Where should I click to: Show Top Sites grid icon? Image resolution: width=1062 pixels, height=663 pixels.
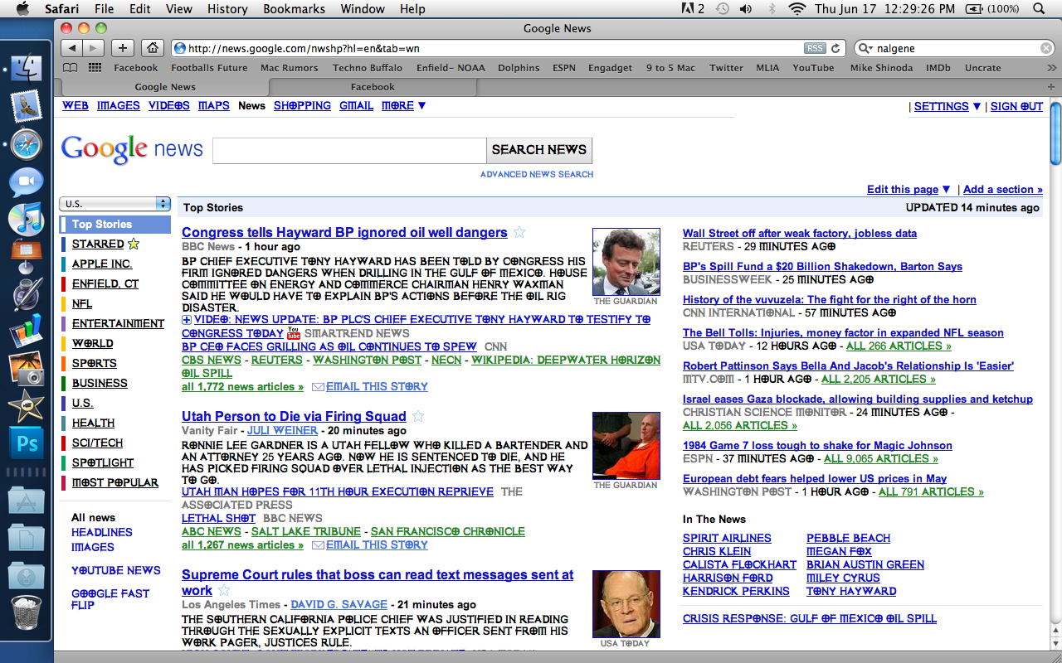[95, 68]
